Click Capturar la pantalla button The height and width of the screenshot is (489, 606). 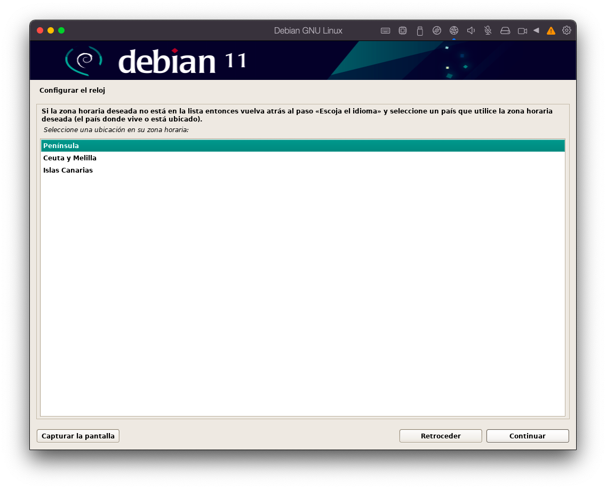(78, 436)
